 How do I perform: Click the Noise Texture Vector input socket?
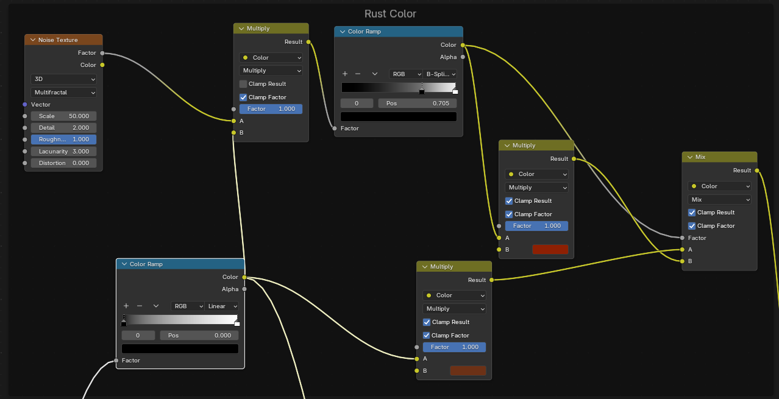click(x=25, y=105)
